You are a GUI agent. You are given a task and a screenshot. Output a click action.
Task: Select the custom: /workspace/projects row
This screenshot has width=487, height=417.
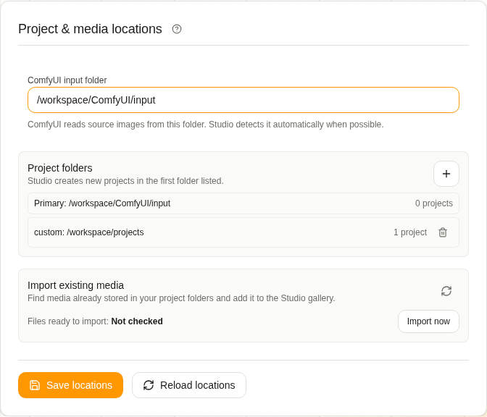point(243,232)
